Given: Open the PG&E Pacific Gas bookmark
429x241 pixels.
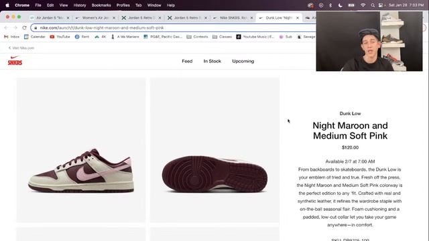Looking at the screenshot, I should pyautogui.click(x=163, y=37).
